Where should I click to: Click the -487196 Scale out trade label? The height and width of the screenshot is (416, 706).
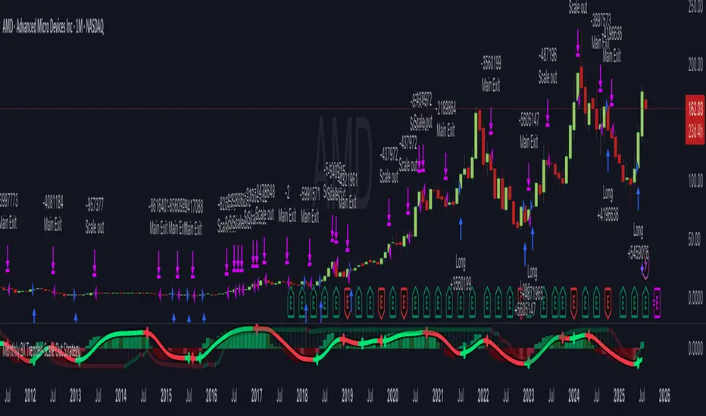[x=548, y=67]
